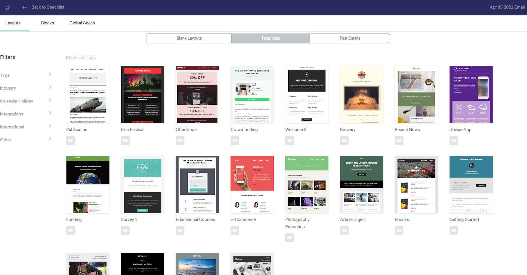The height and width of the screenshot is (275, 527).
Task: Preview the Recent News template via eye icon
Action: point(399,141)
